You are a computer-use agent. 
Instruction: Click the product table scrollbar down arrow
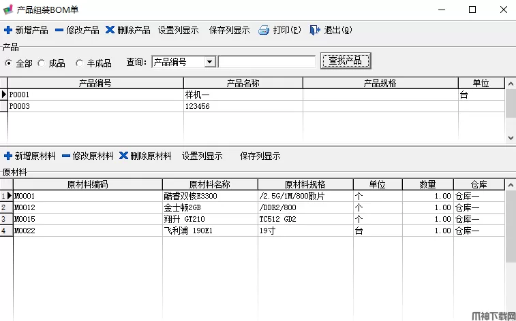[x=511, y=138]
